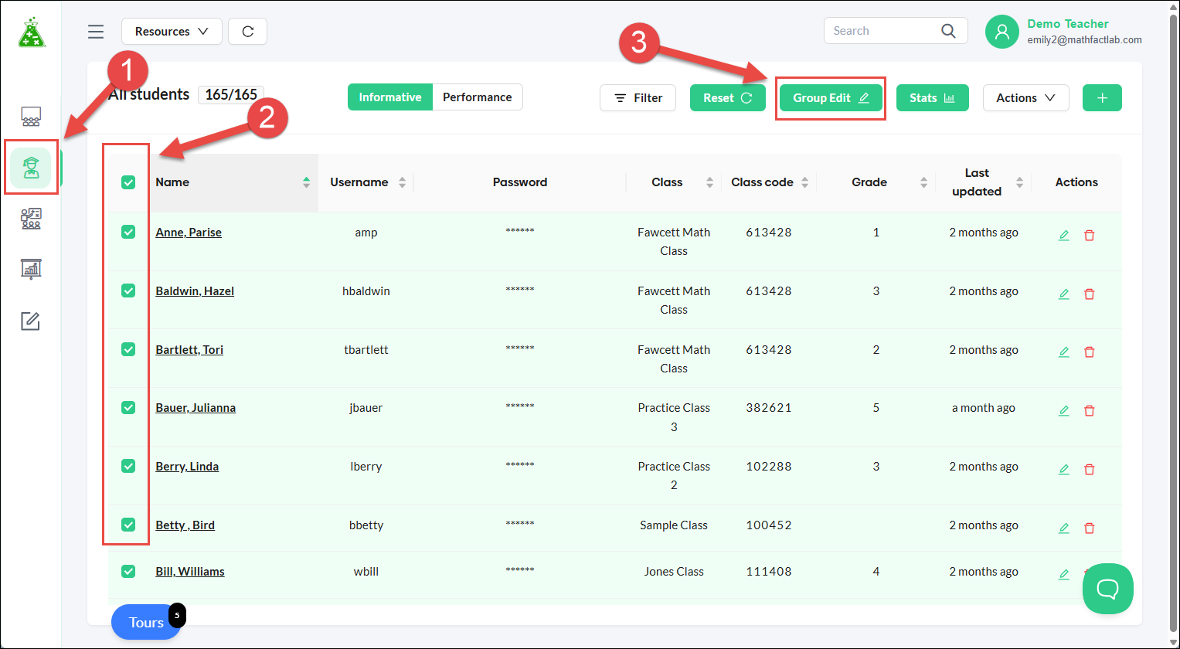This screenshot has width=1180, height=649.
Task: Click the delete trash icon for Baldwin, Hazel
Action: coord(1090,294)
